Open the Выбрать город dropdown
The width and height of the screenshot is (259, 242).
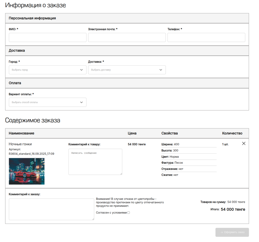click(x=45, y=70)
